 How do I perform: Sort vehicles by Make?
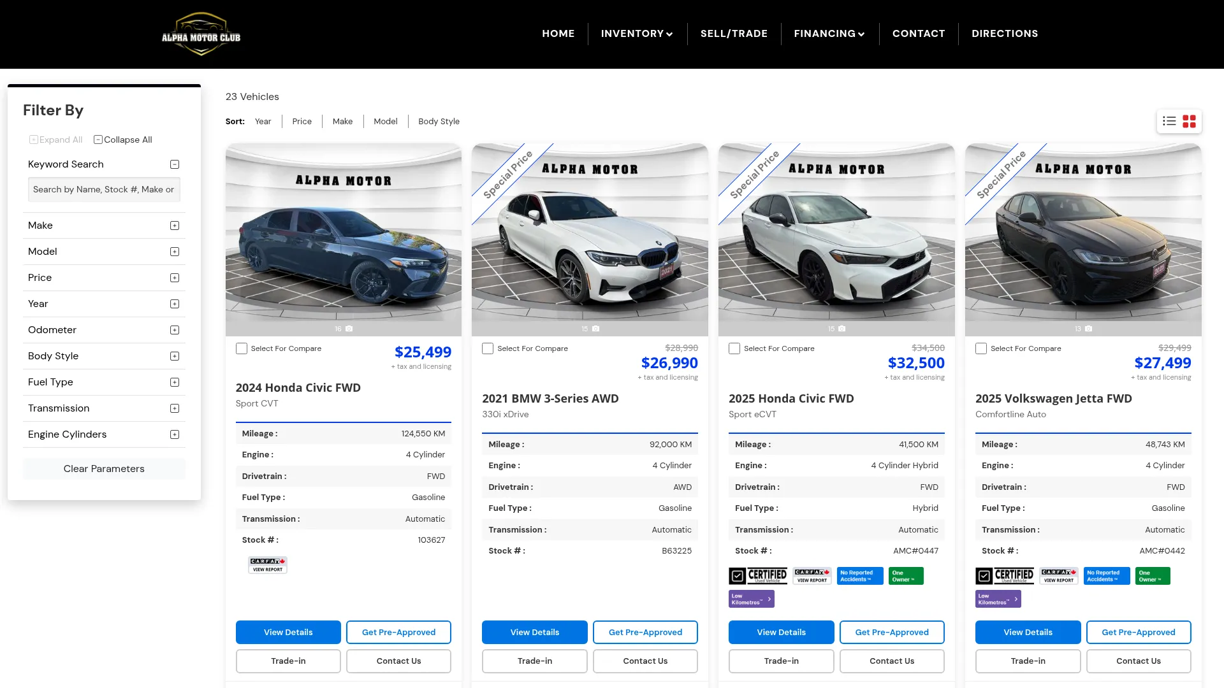pyautogui.click(x=342, y=122)
